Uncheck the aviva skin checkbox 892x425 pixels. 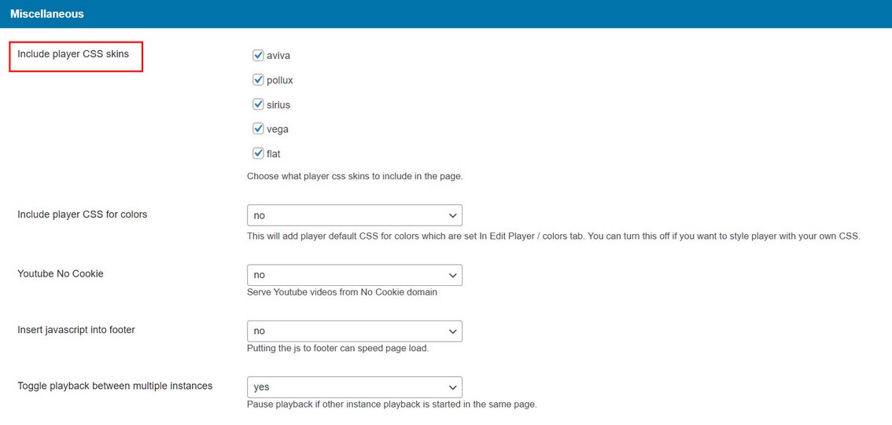(x=258, y=56)
